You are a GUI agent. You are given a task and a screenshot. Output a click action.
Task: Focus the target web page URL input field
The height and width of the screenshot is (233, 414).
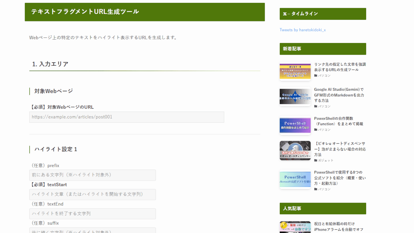[126, 117]
